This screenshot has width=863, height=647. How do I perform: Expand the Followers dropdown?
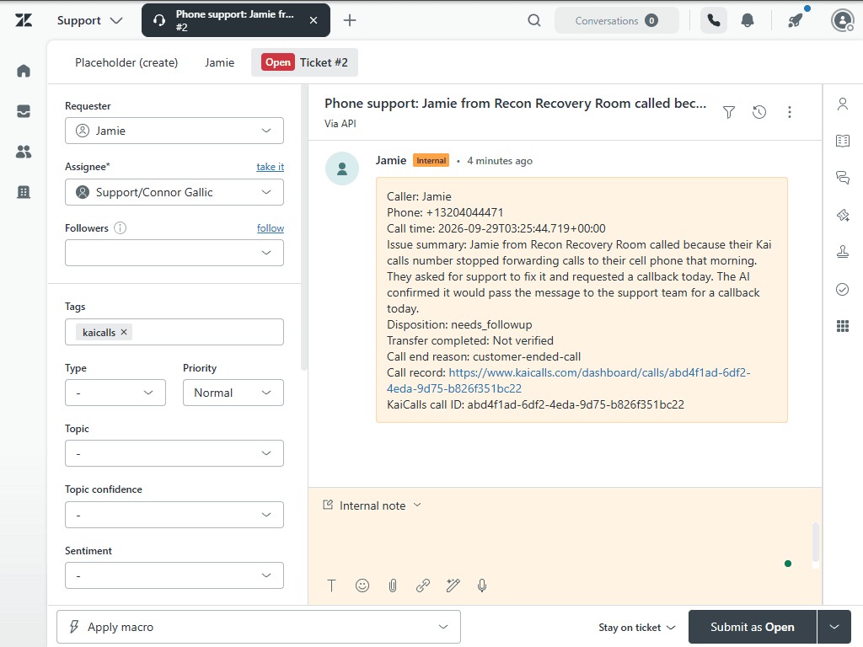[x=174, y=253]
